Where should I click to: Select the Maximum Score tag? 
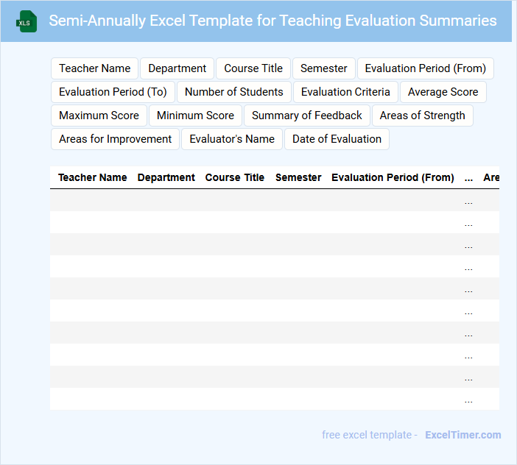tap(99, 116)
